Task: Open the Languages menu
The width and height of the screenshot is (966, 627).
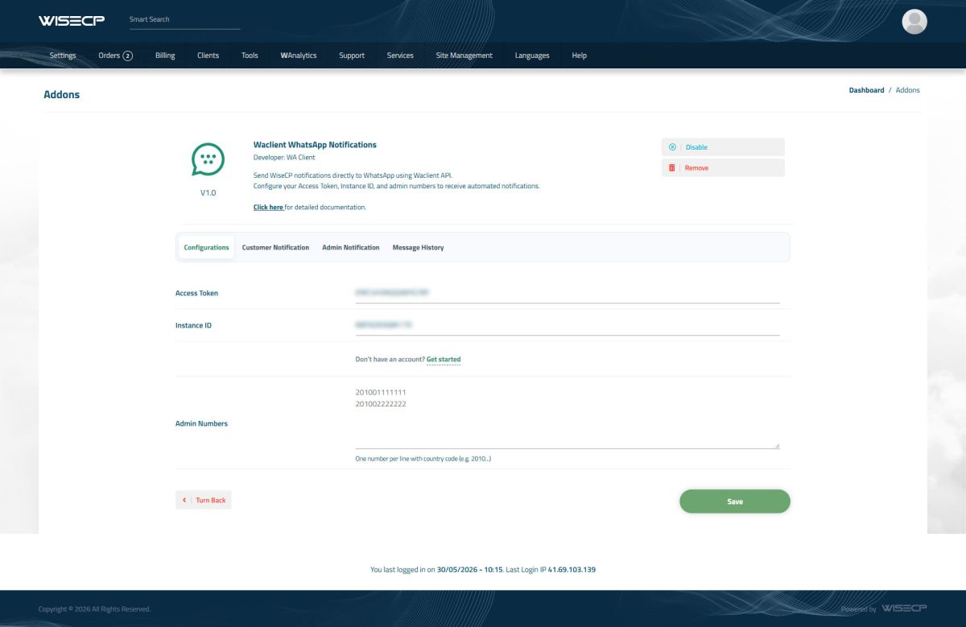Action: pos(532,56)
